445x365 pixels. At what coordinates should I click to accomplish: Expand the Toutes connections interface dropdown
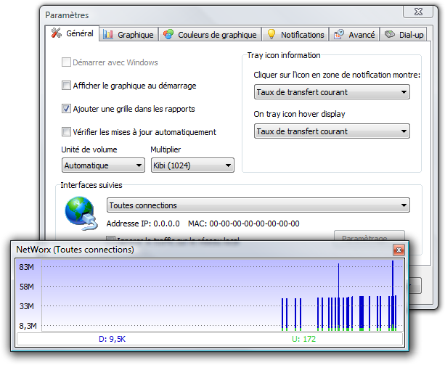click(x=258, y=205)
